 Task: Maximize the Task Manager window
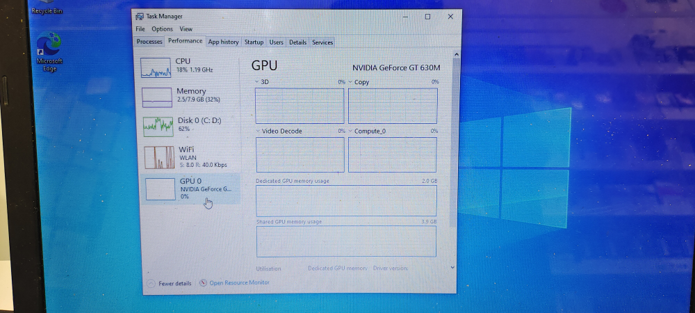pyautogui.click(x=427, y=17)
